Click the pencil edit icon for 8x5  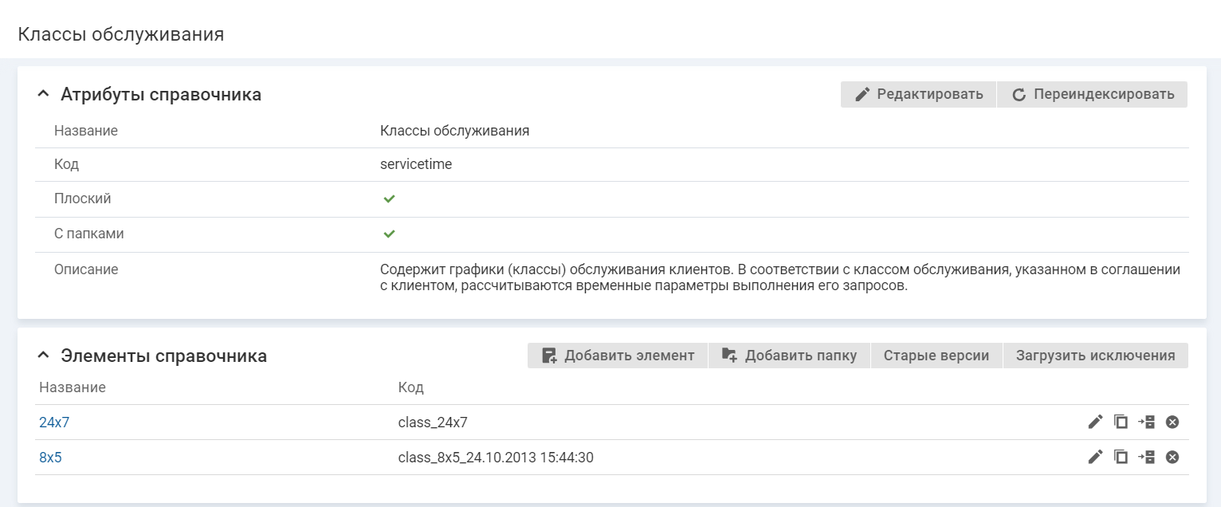point(1095,457)
